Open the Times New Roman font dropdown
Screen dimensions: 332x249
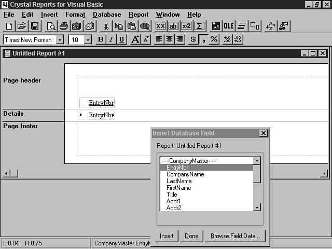pyautogui.click(x=60, y=40)
